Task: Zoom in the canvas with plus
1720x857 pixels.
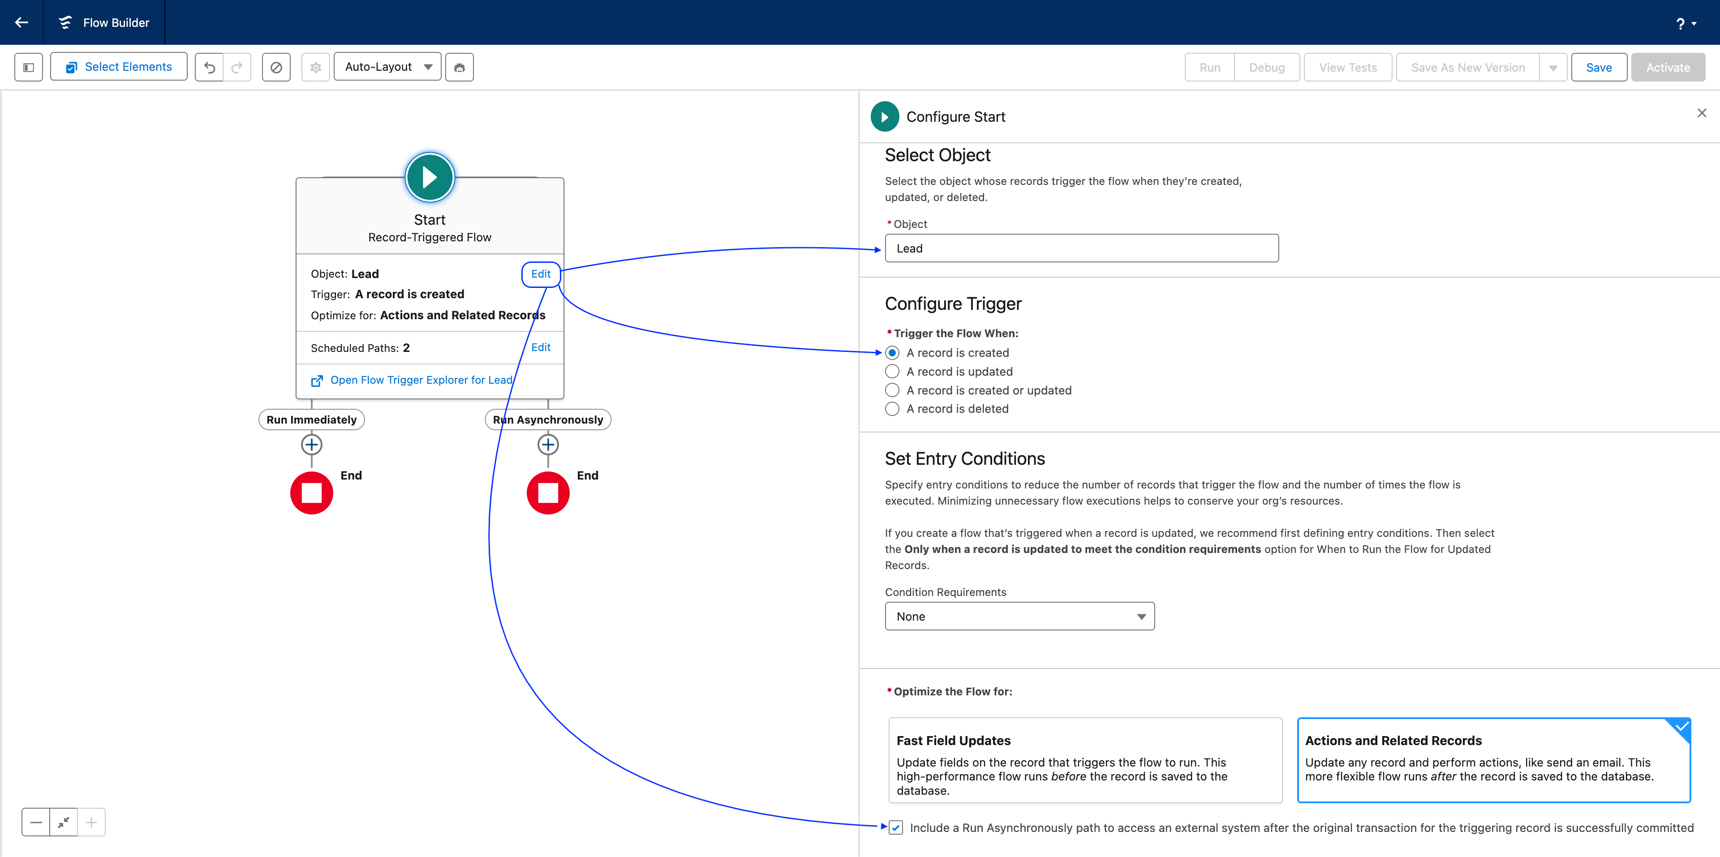Action: click(91, 823)
